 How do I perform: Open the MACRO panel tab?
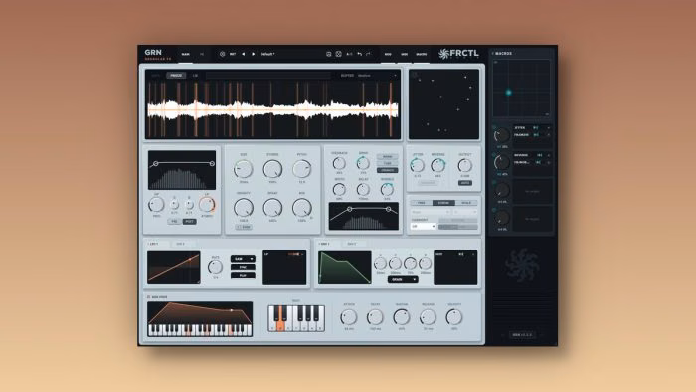[x=422, y=54]
